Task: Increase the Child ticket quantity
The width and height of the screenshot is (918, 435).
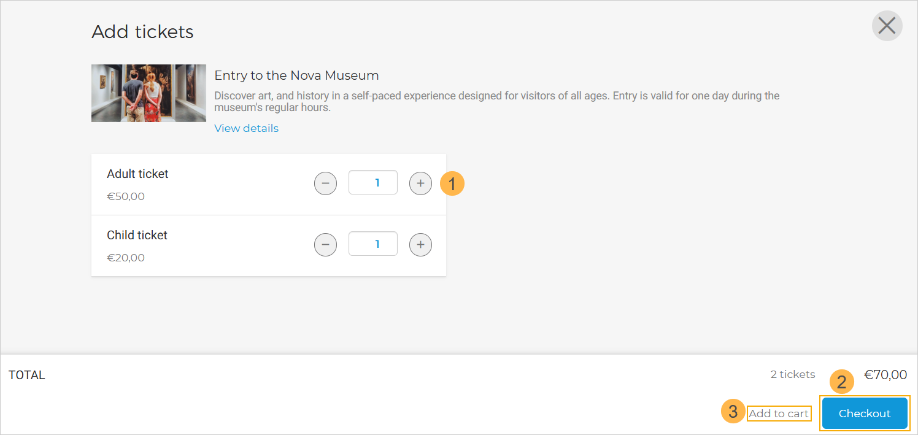Action: [x=420, y=244]
